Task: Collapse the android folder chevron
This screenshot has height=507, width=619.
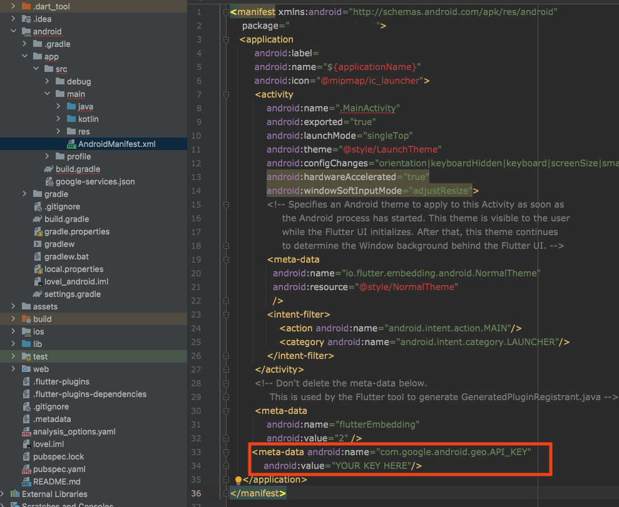Action: tap(13, 31)
